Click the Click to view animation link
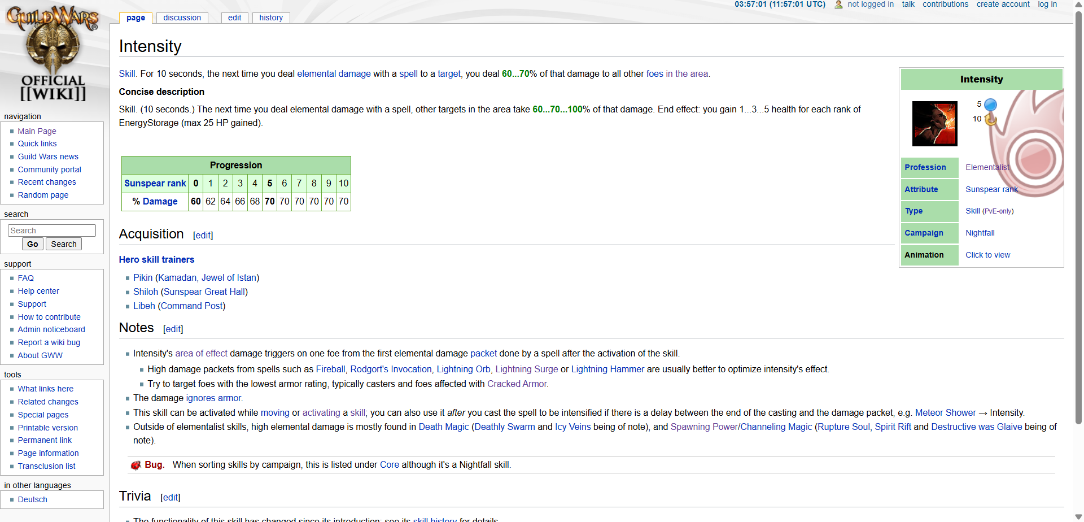This screenshot has width=1084, height=522. pos(987,255)
